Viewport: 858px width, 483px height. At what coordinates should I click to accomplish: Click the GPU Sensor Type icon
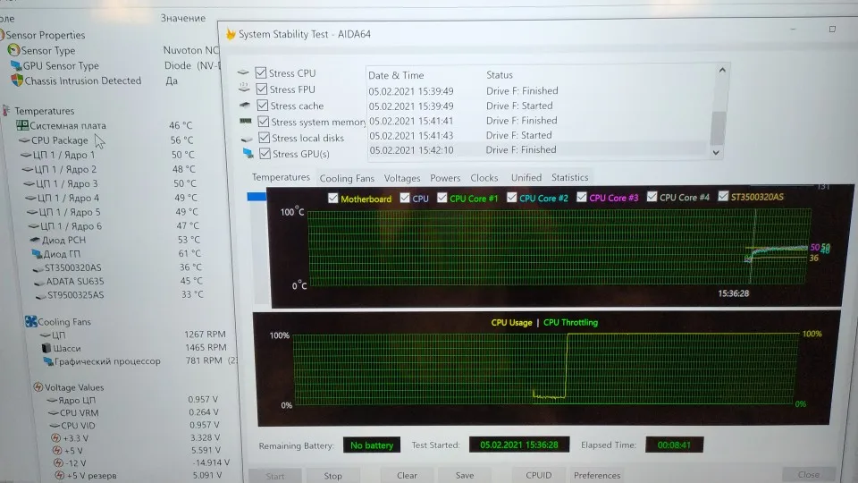click(x=16, y=65)
